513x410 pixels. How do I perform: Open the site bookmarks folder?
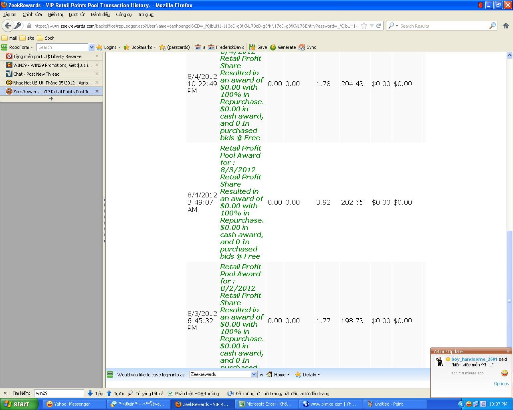pyautogui.click(x=27, y=38)
